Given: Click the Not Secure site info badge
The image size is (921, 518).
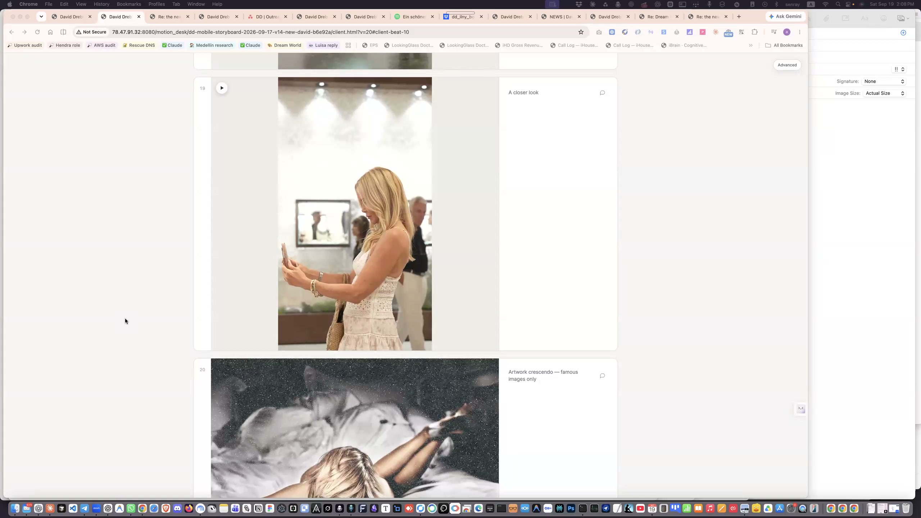Looking at the screenshot, I should pyautogui.click(x=91, y=32).
